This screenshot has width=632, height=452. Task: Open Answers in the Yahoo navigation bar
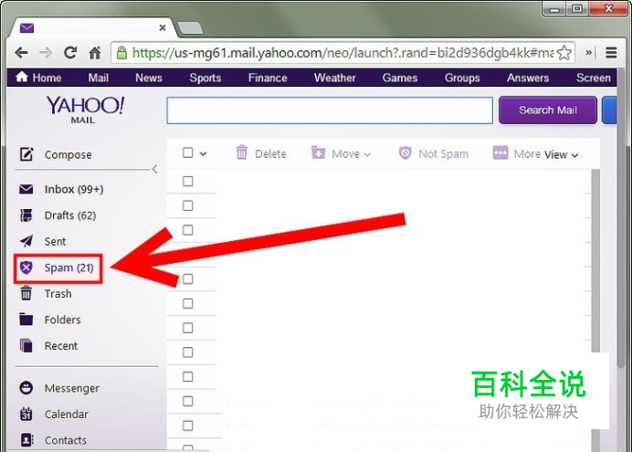point(528,78)
